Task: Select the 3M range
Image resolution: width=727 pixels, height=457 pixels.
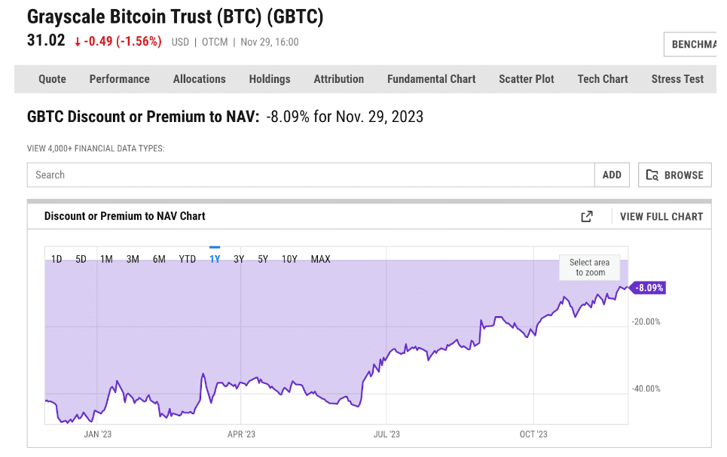Action: pyautogui.click(x=133, y=259)
